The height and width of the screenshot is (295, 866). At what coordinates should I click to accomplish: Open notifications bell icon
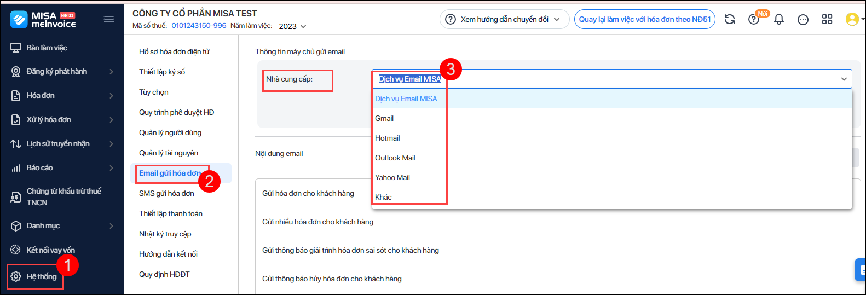(x=779, y=19)
